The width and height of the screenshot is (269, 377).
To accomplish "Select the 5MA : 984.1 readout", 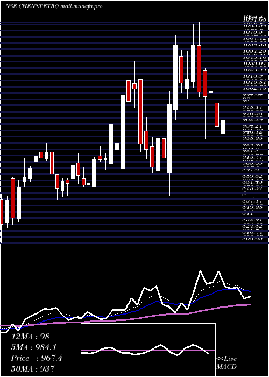I will click(33, 347).
